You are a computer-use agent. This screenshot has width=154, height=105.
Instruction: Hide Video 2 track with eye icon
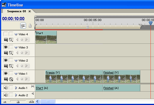[6, 60]
